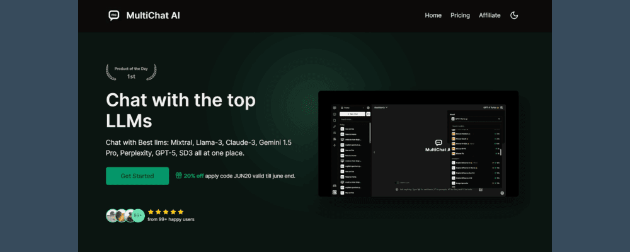The height and width of the screenshot is (252, 630).
Task: Click the MultiChat AI brand name in header
Action: 153,15
